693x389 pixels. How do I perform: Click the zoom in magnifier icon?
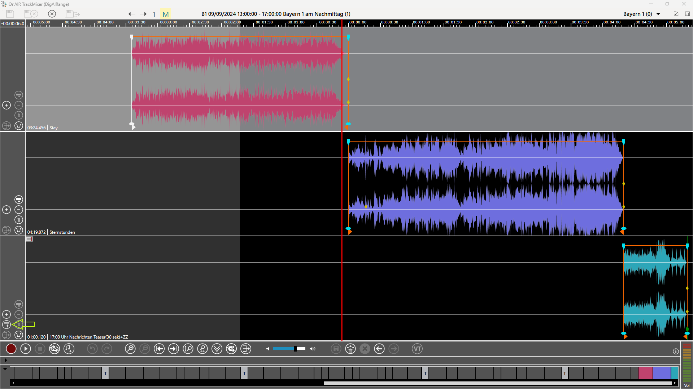pyautogui.click(x=130, y=349)
